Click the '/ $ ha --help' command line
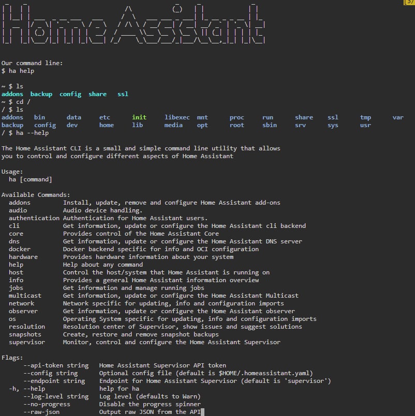The width and height of the screenshot is (415, 416). pyautogui.click(x=25, y=133)
